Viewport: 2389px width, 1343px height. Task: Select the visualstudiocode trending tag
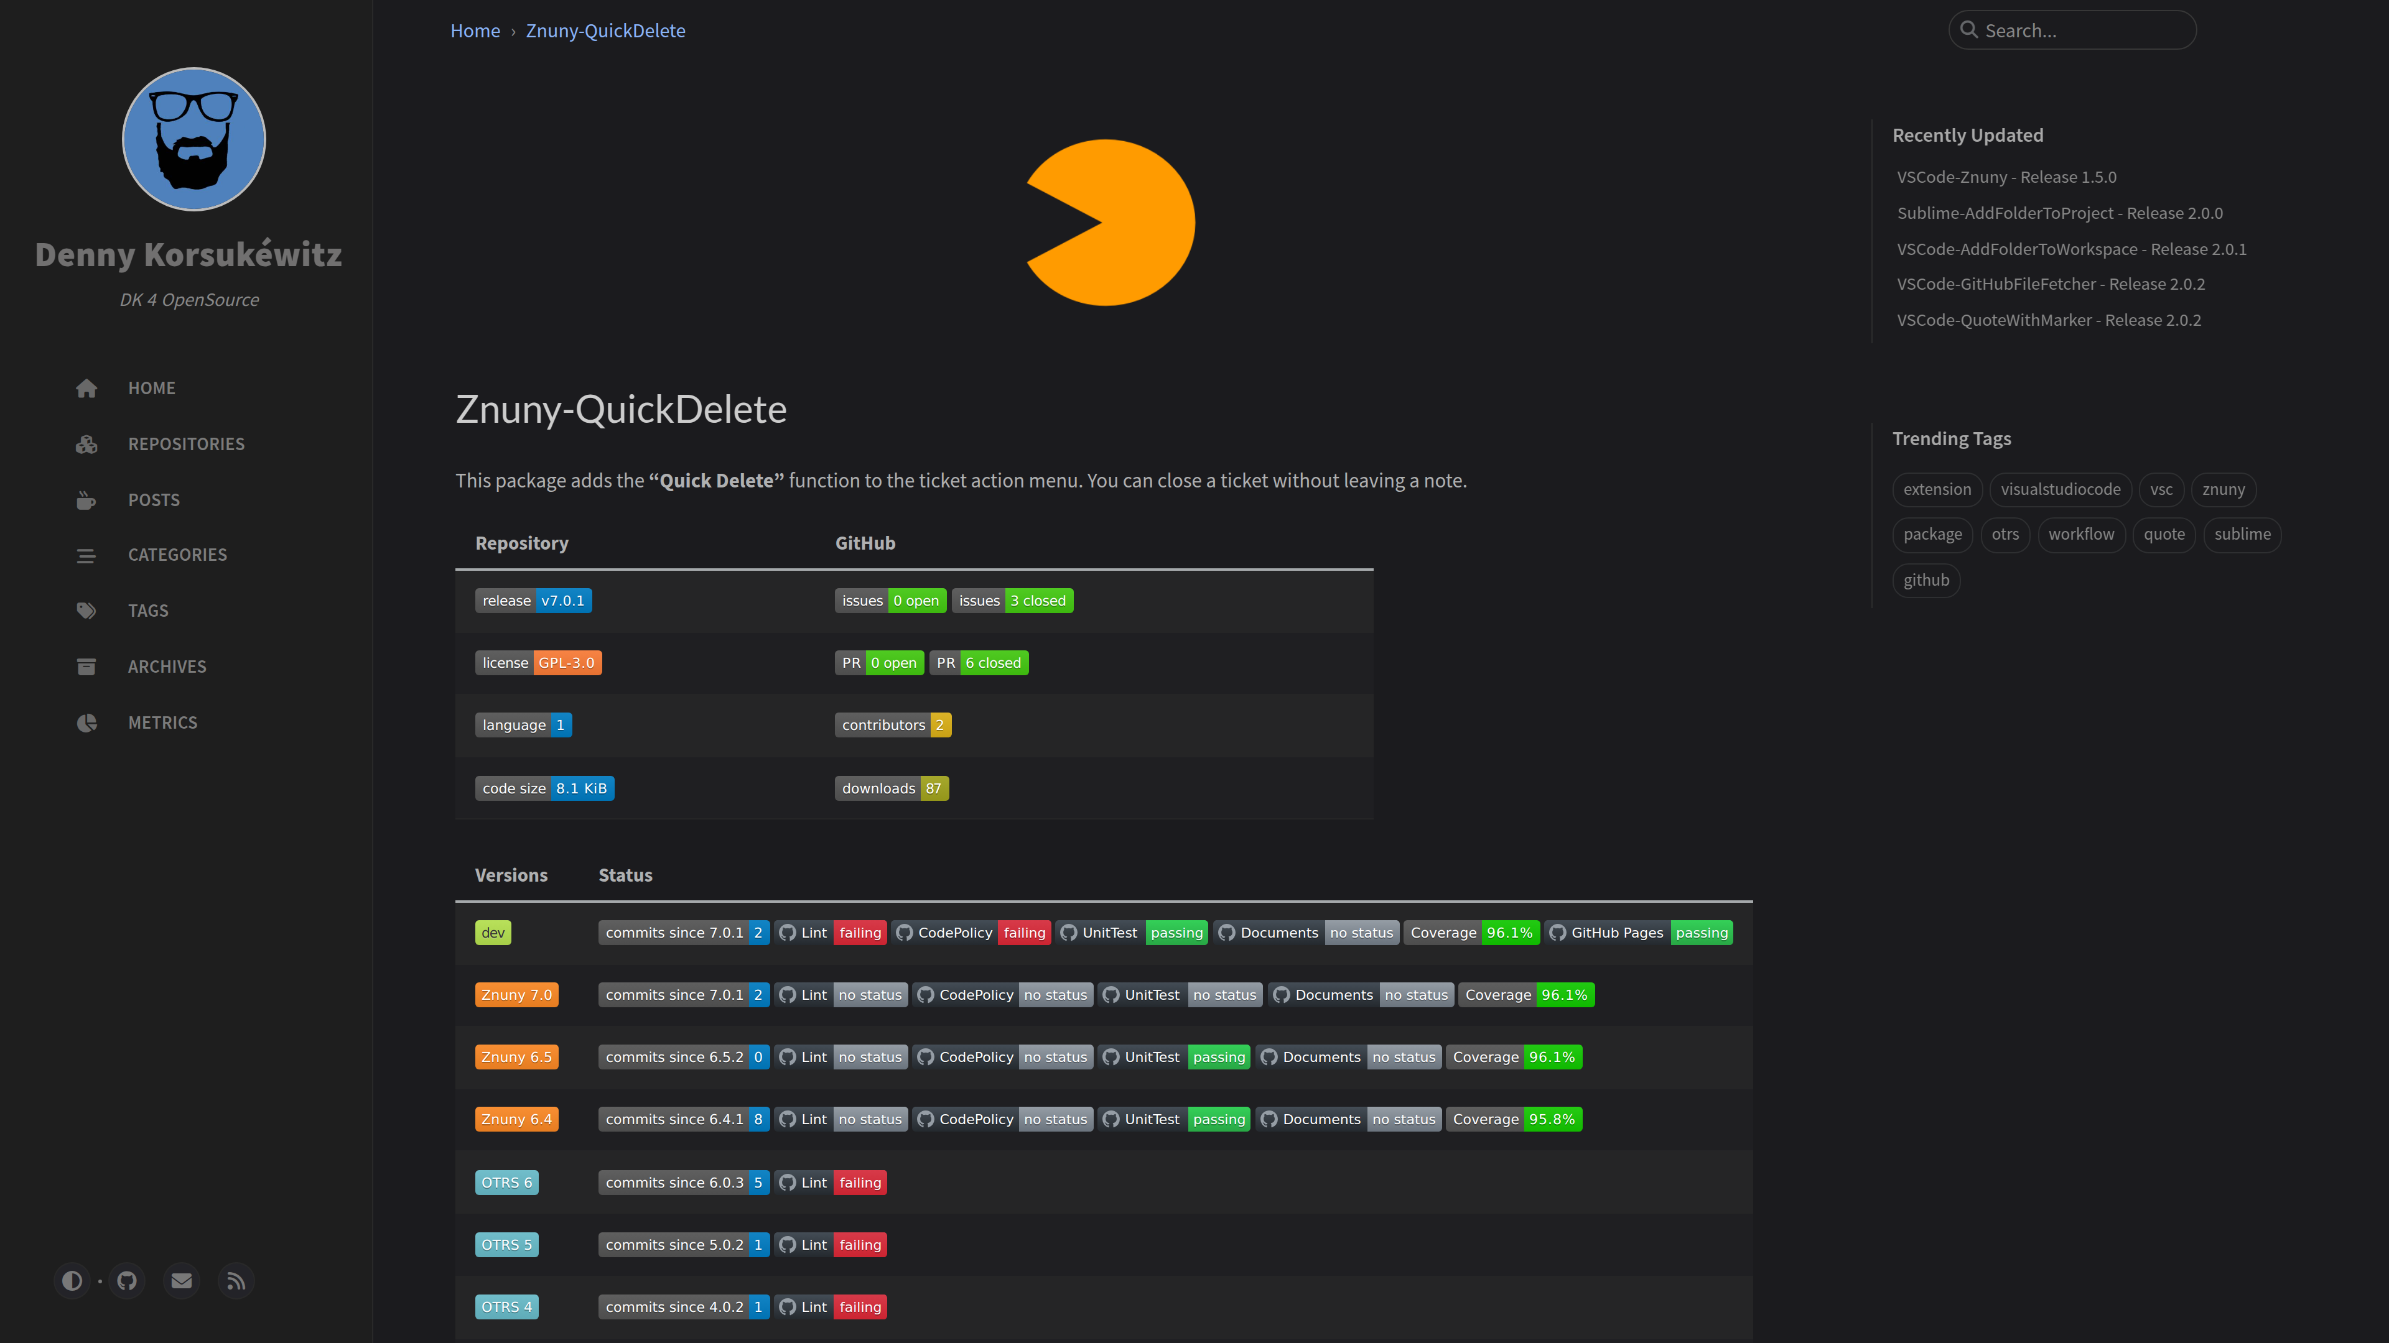pyautogui.click(x=2061, y=489)
